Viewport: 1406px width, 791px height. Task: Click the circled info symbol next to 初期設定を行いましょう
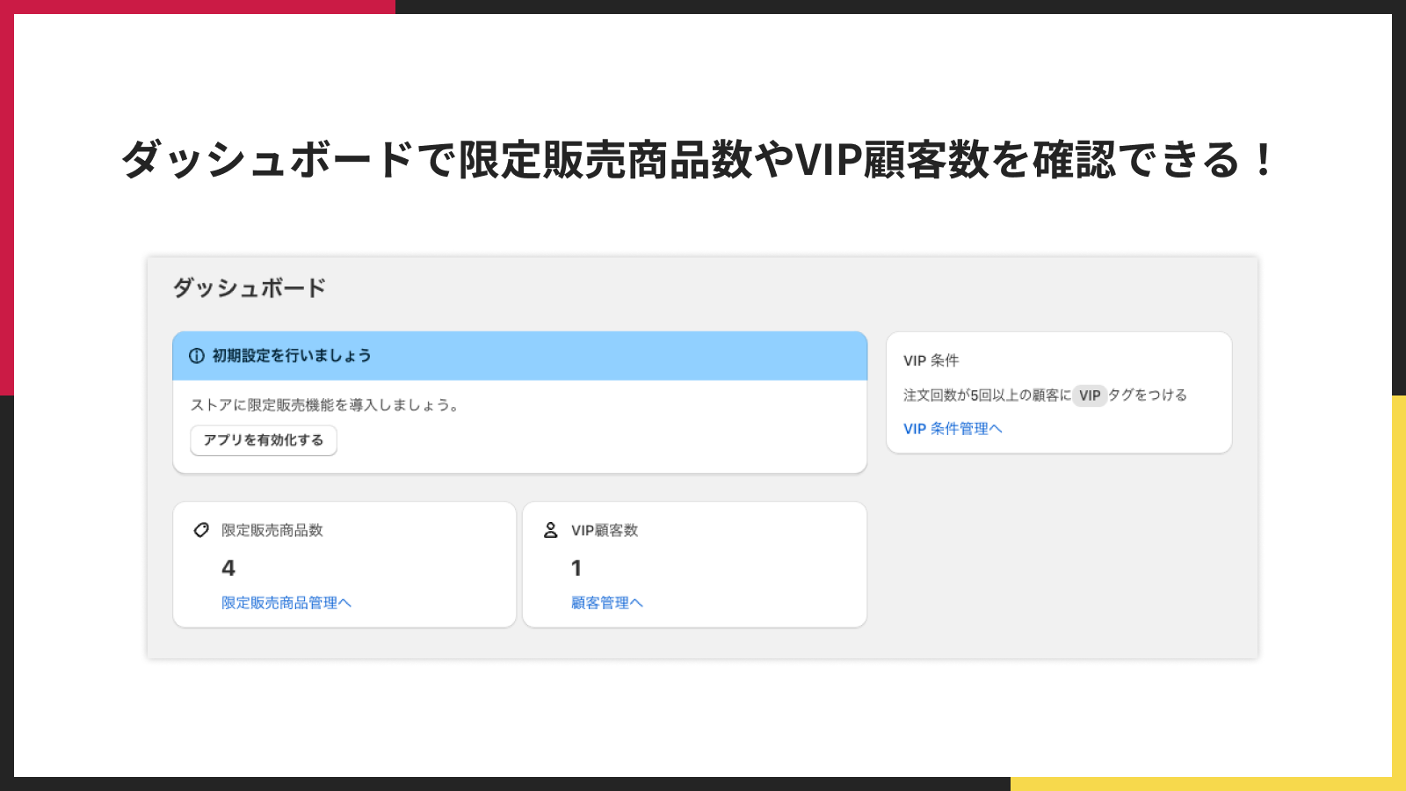coord(195,356)
